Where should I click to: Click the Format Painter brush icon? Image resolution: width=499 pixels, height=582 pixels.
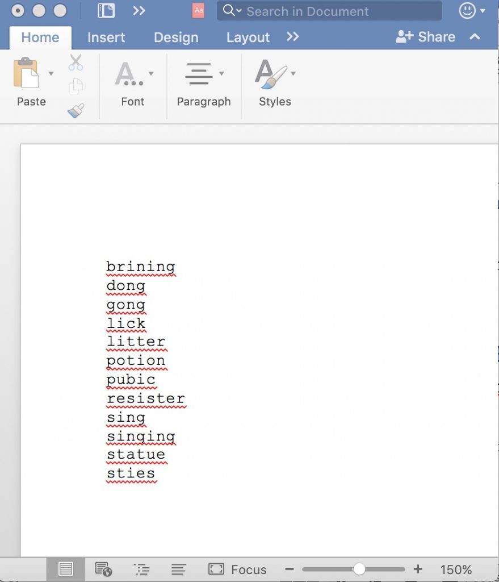point(76,111)
